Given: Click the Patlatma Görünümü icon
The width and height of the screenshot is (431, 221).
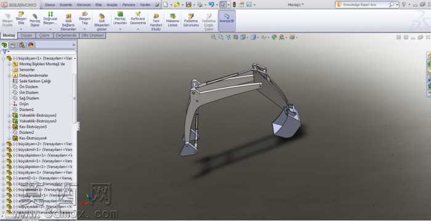Looking at the screenshot, I should point(191,17).
